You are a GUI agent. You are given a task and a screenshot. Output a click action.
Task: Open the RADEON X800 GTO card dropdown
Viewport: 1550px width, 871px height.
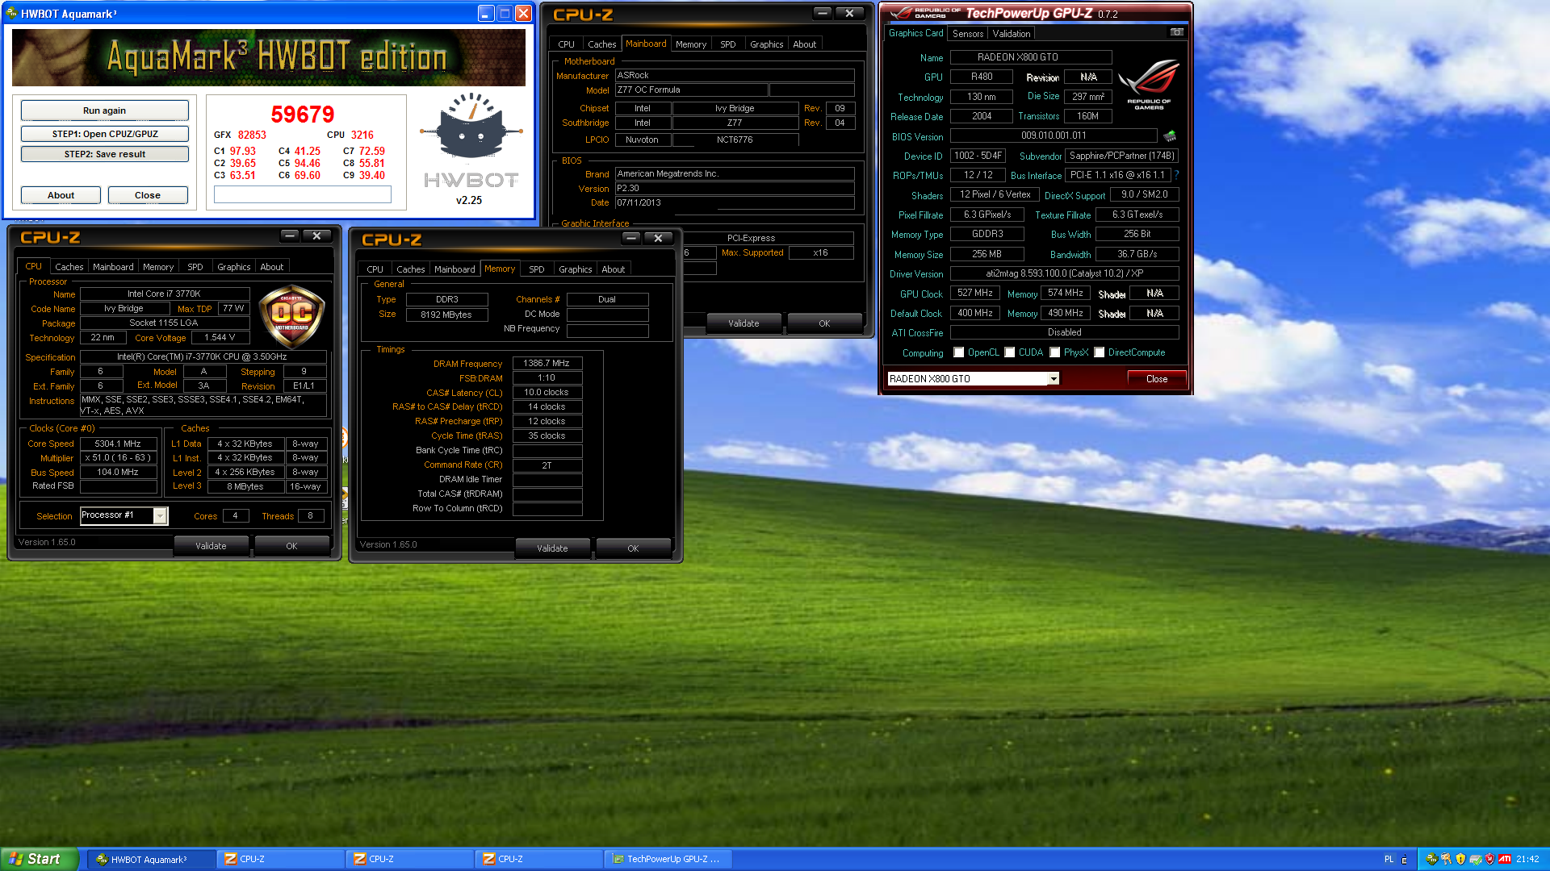point(1053,378)
